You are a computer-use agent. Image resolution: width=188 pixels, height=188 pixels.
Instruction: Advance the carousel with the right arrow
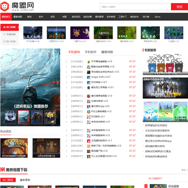pyautogui.click(x=57, y=83)
